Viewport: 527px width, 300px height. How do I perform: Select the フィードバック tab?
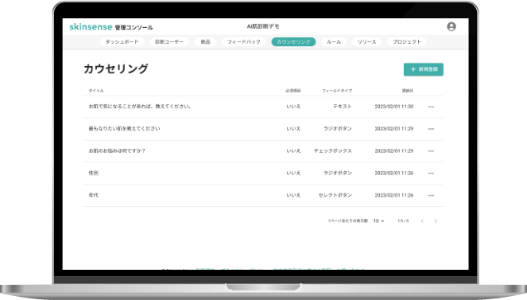tap(244, 41)
